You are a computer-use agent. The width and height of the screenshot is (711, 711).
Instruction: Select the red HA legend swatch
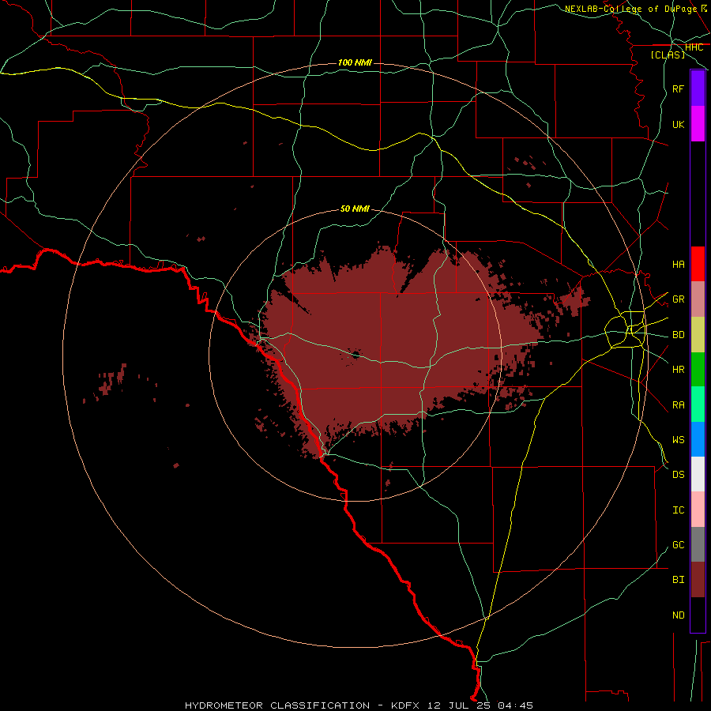pos(698,264)
